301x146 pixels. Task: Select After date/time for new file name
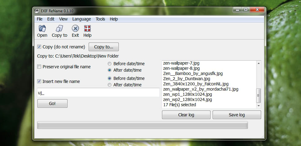tap(110, 85)
